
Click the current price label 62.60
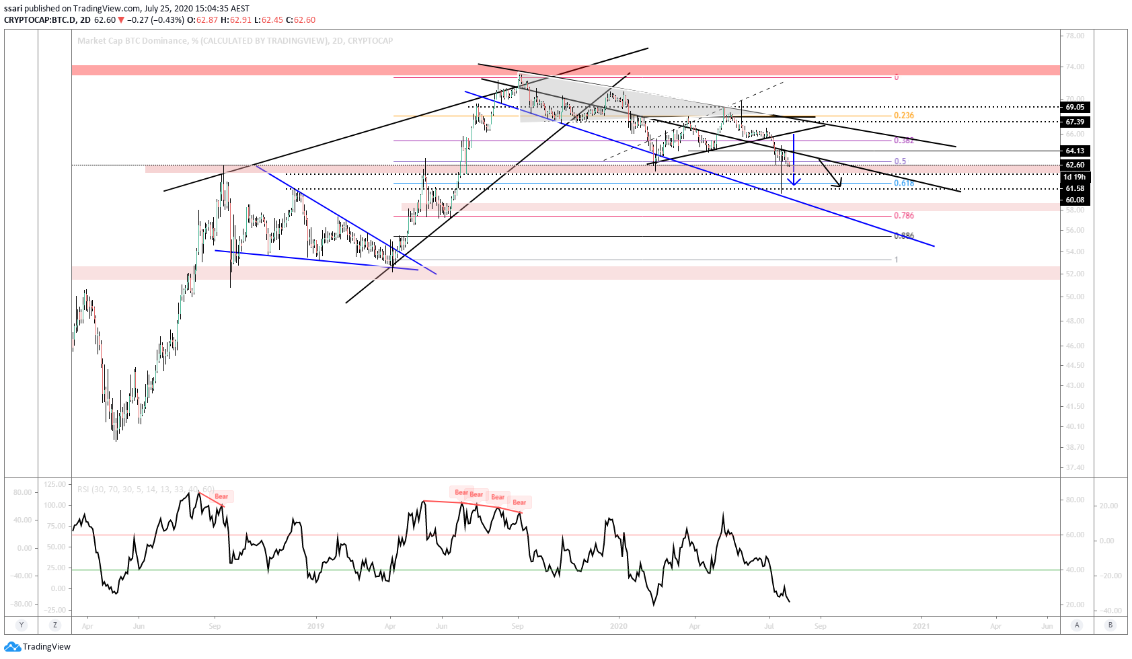tap(1075, 165)
